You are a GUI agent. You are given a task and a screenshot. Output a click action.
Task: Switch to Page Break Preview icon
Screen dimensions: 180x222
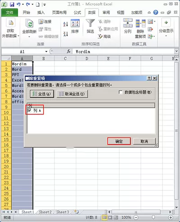coord(116,217)
